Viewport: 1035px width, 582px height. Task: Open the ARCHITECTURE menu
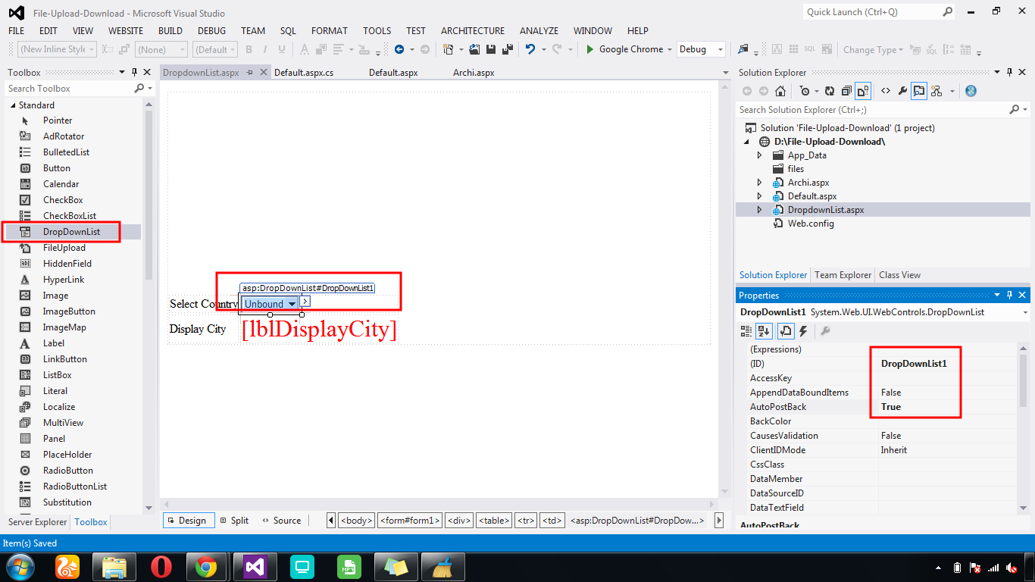pyautogui.click(x=472, y=30)
